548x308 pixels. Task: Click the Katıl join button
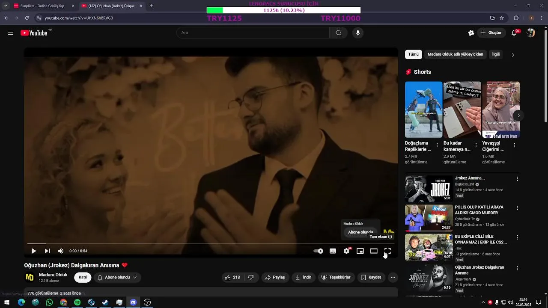tap(83, 277)
